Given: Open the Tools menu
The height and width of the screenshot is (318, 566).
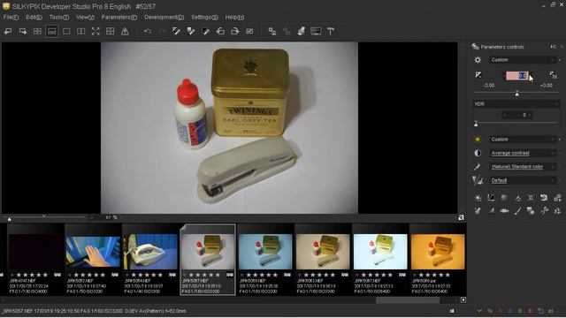Looking at the screenshot, I should 59,17.
